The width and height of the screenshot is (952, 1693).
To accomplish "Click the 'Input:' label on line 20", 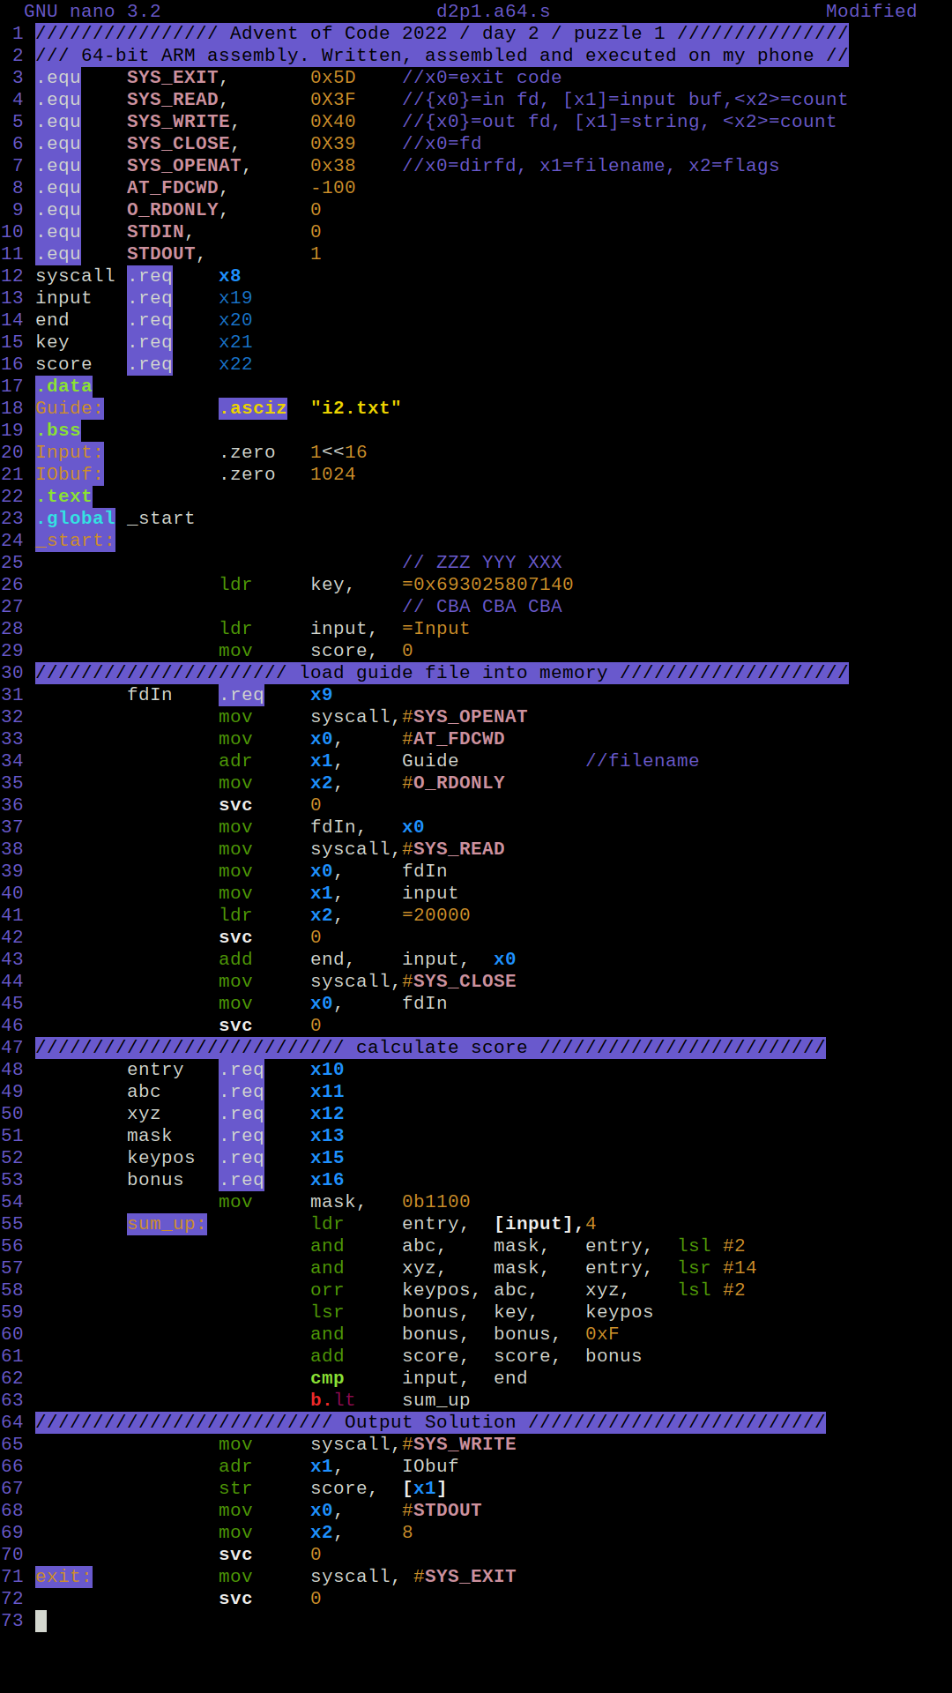I will click(x=70, y=452).
